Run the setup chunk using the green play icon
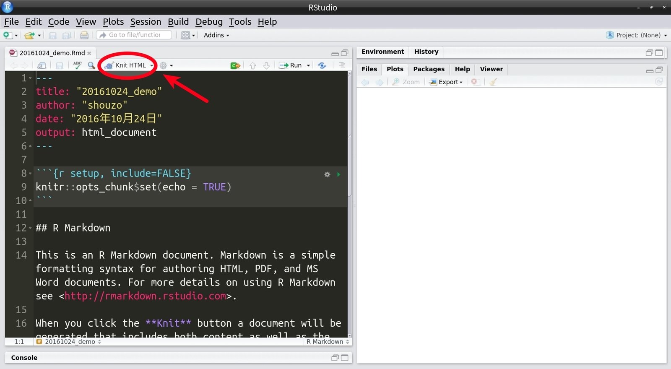 coord(338,174)
